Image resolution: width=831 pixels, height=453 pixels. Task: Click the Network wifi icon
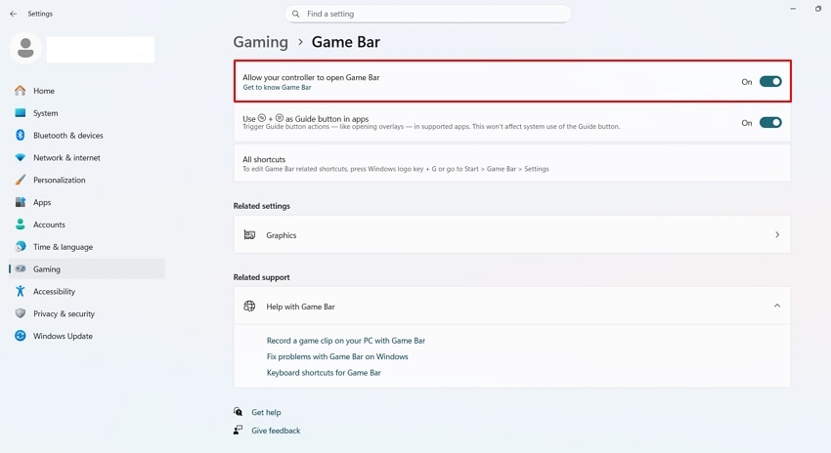pos(21,158)
